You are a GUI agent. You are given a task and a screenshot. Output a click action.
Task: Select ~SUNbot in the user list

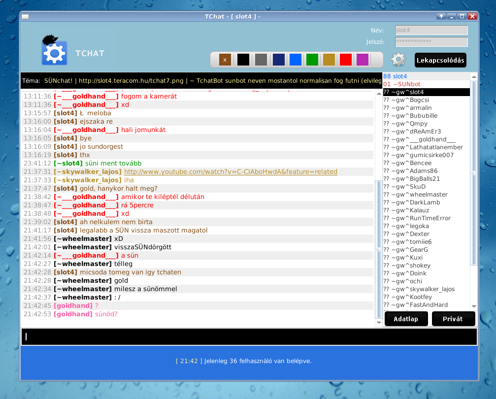[401, 84]
